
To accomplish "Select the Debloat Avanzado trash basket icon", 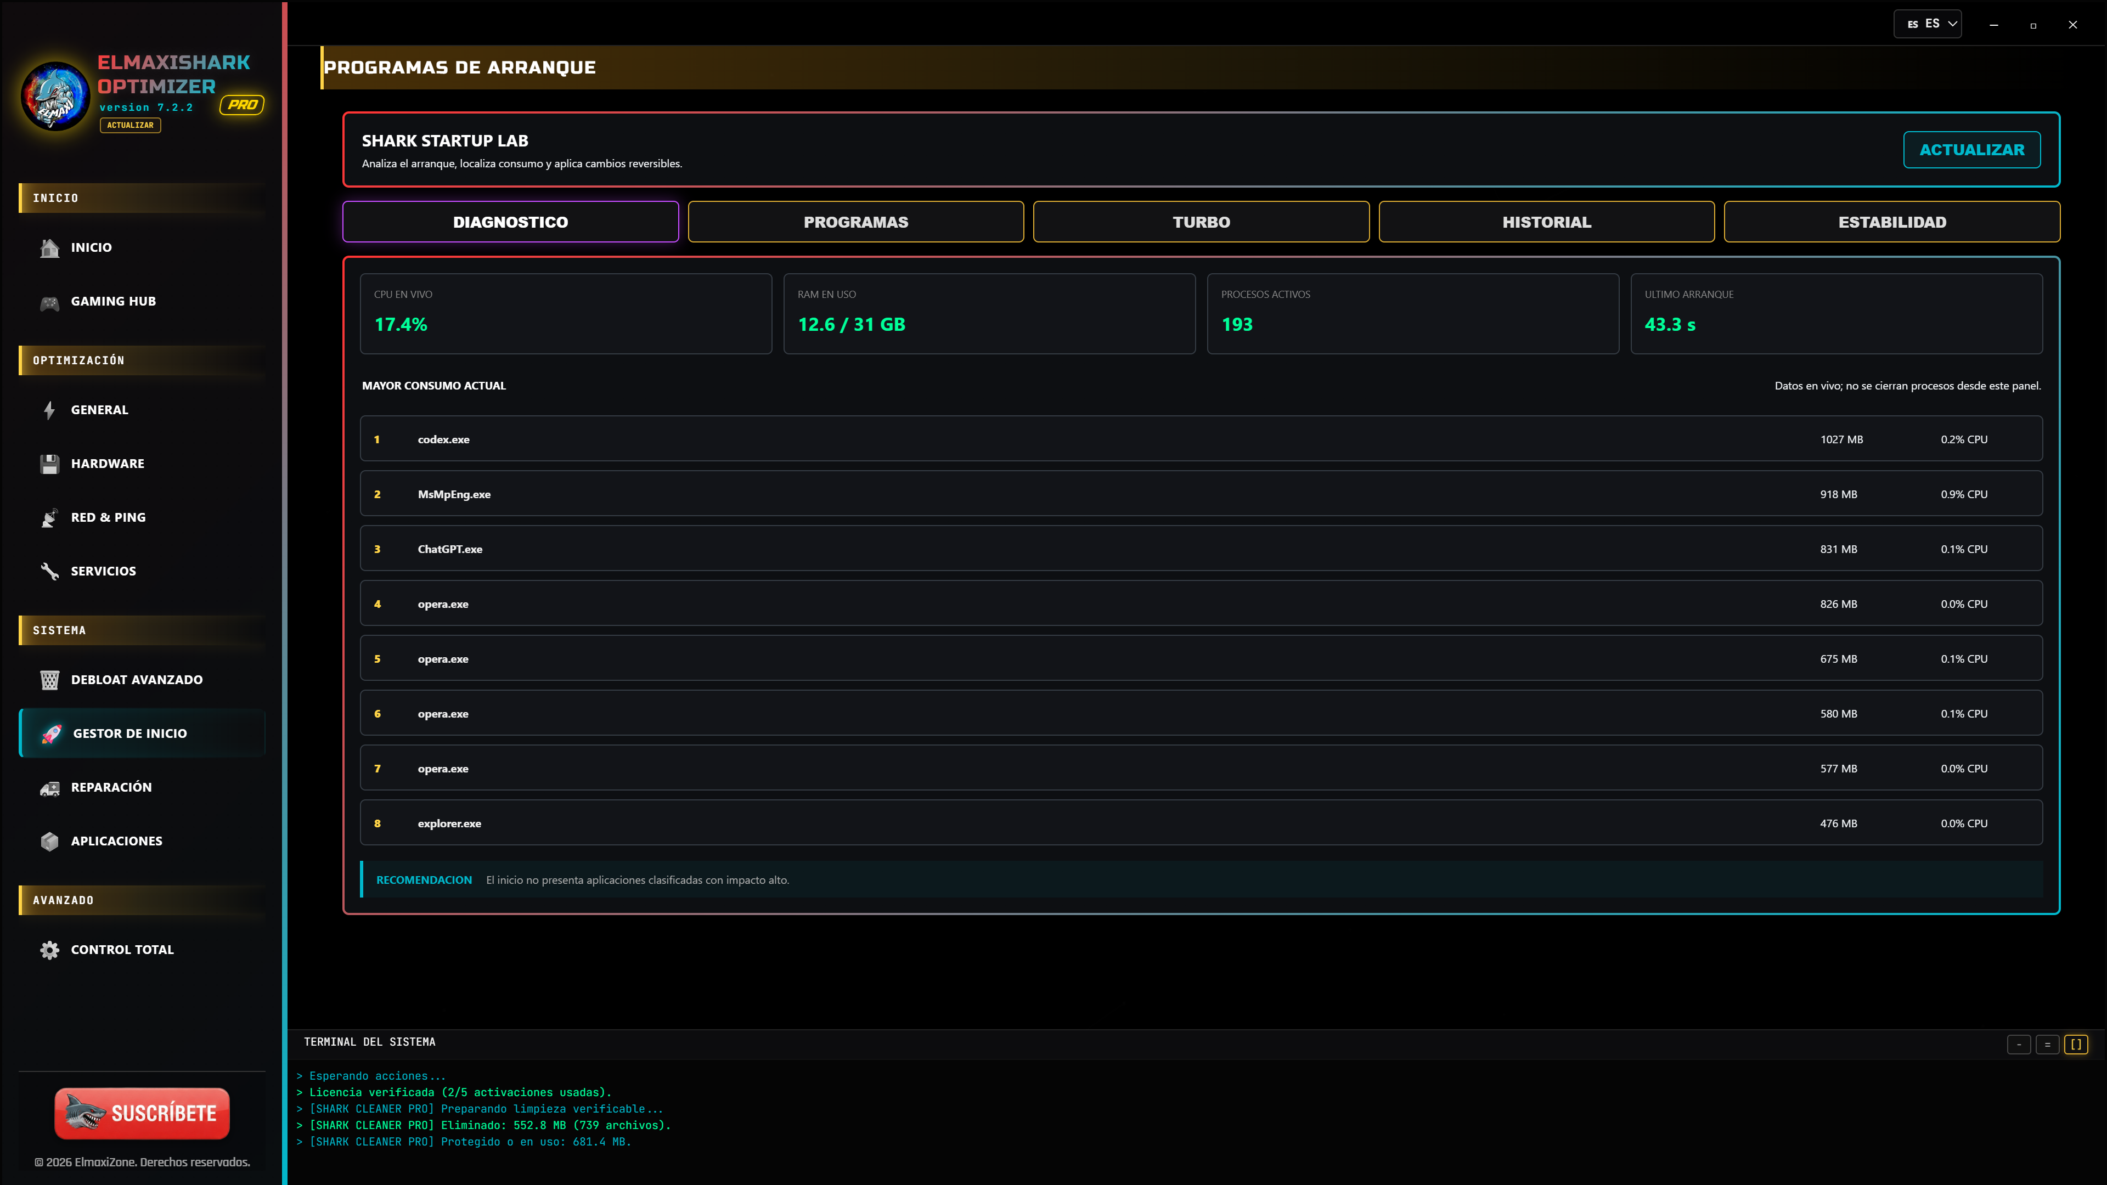I will (x=50, y=680).
